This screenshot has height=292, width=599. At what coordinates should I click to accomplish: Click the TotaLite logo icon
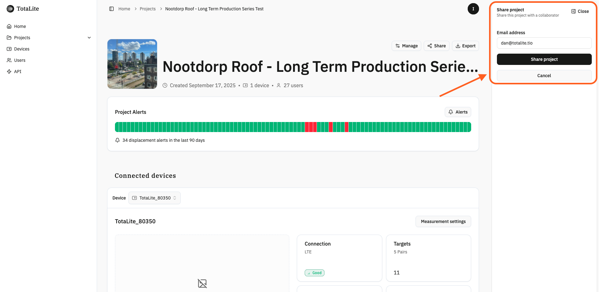tap(10, 9)
